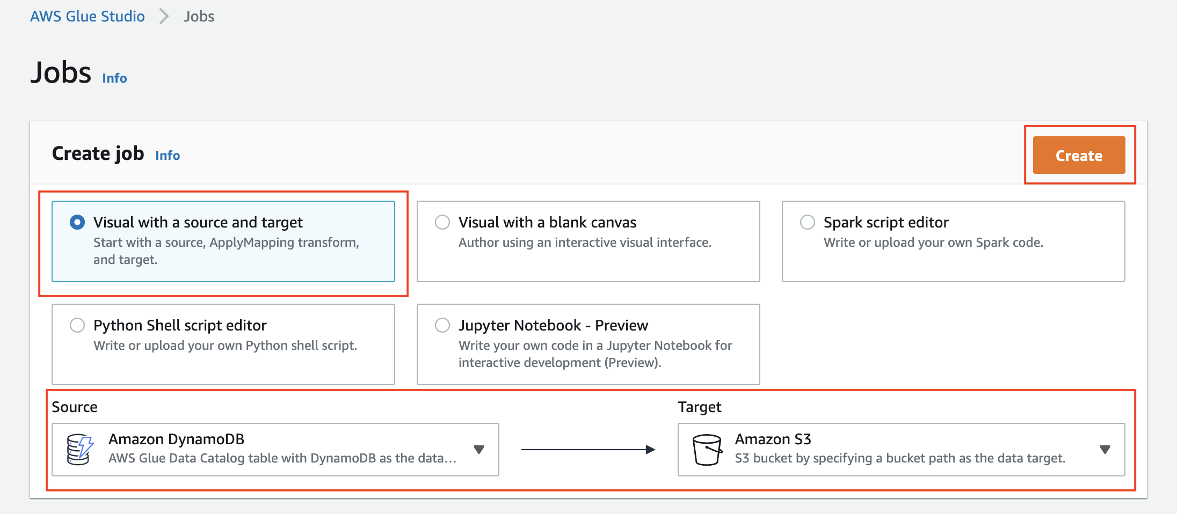Click 'Write or upload your own Spark code.' text
The image size is (1177, 514).
(933, 243)
